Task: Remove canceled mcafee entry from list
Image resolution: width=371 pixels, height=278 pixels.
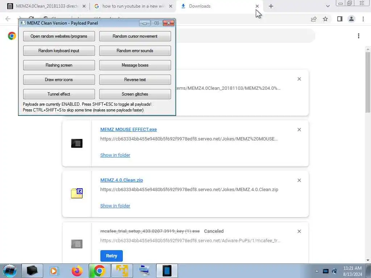Action: pyautogui.click(x=299, y=231)
